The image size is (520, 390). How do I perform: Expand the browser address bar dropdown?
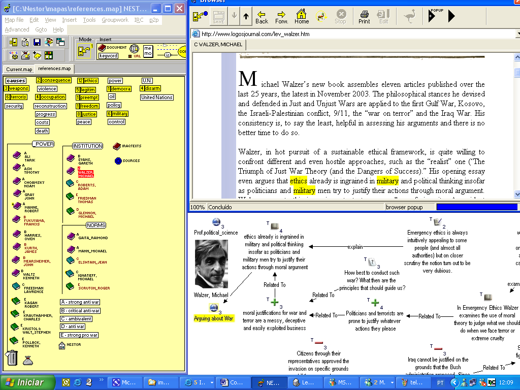(x=518, y=34)
